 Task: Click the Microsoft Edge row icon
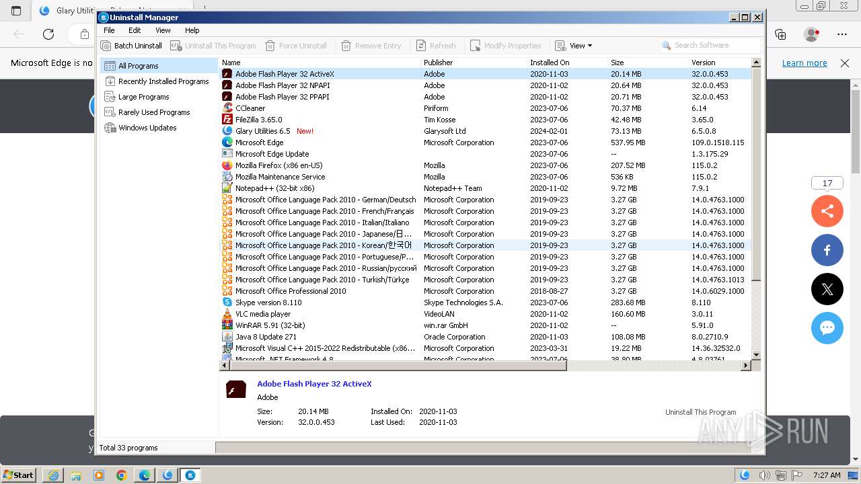pyautogui.click(x=227, y=143)
